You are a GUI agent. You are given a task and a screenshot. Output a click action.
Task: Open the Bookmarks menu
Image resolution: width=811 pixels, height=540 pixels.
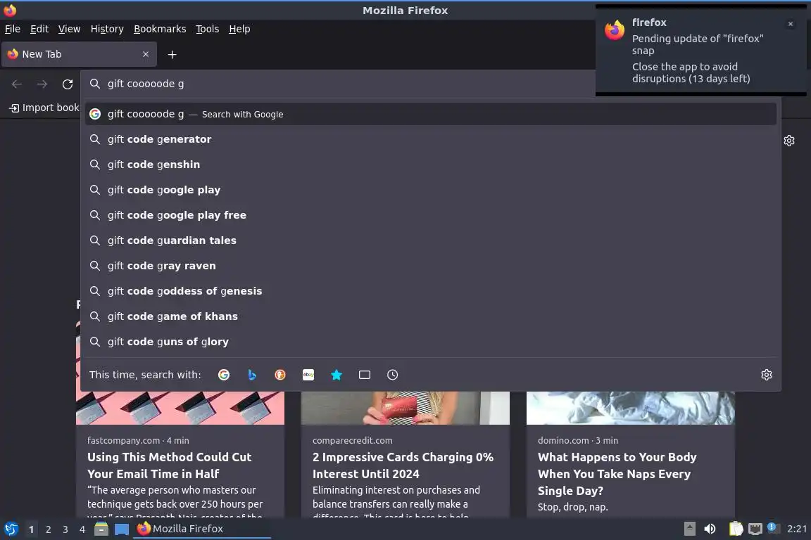(160, 29)
